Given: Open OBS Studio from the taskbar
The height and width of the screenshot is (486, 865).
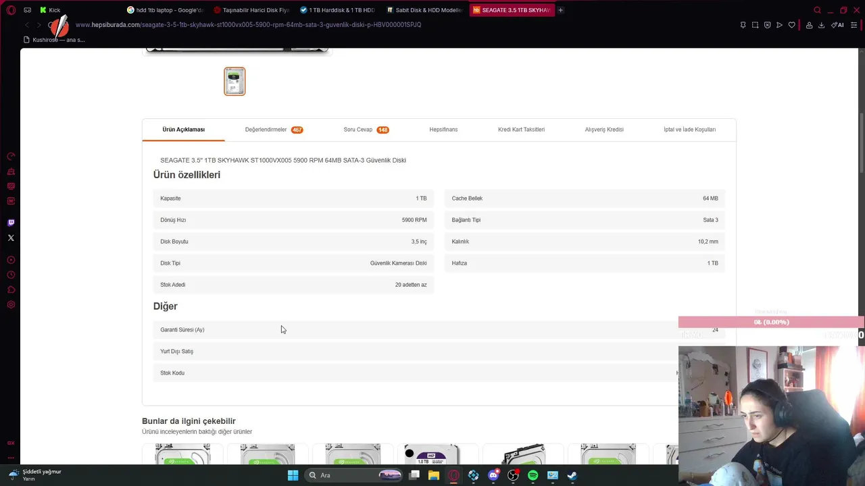Looking at the screenshot, I should [513, 475].
